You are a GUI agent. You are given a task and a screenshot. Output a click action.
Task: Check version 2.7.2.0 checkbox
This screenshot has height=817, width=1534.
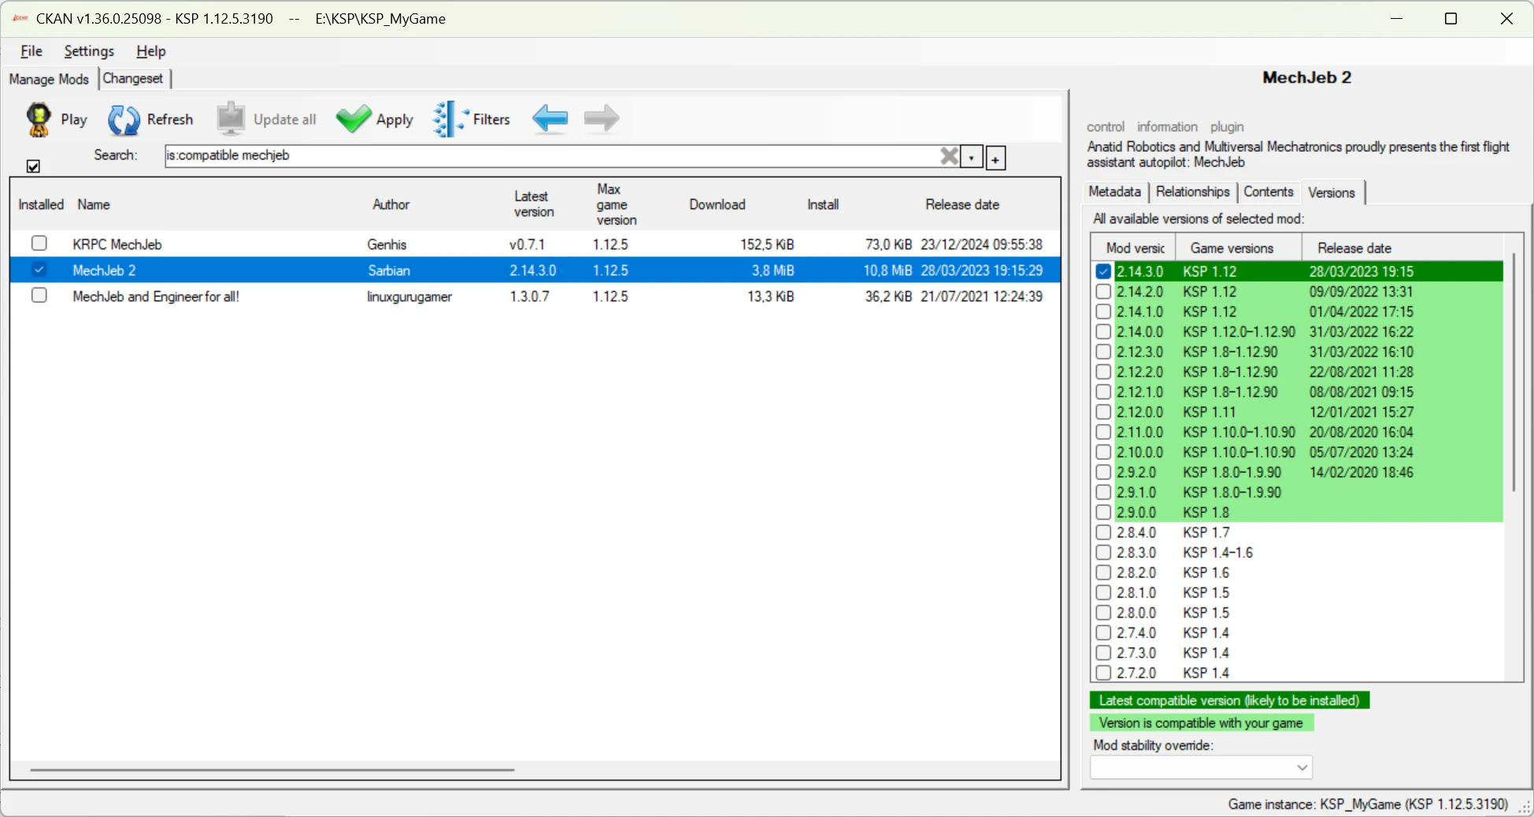coord(1103,673)
